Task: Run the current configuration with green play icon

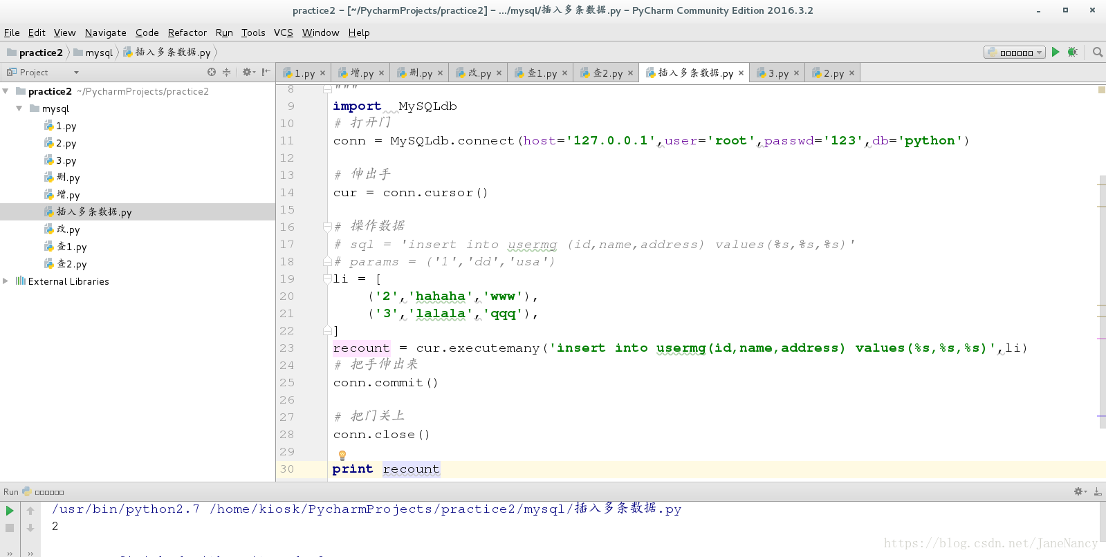Action: click(x=1056, y=52)
